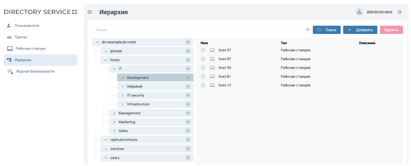Click the plus icon on Helpdesk node
411x166 pixels.
tap(188, 86)
